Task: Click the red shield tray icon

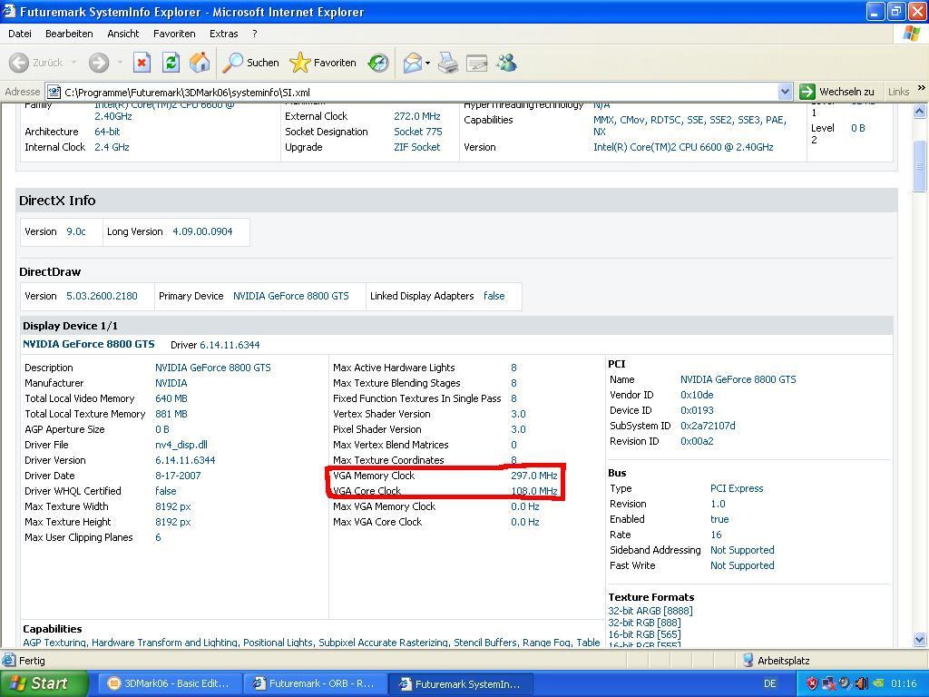Action: tap(812, 684)
